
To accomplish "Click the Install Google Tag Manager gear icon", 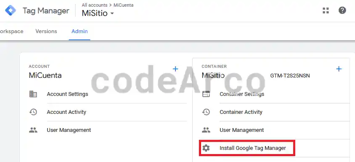I will (x=206, y=148).
